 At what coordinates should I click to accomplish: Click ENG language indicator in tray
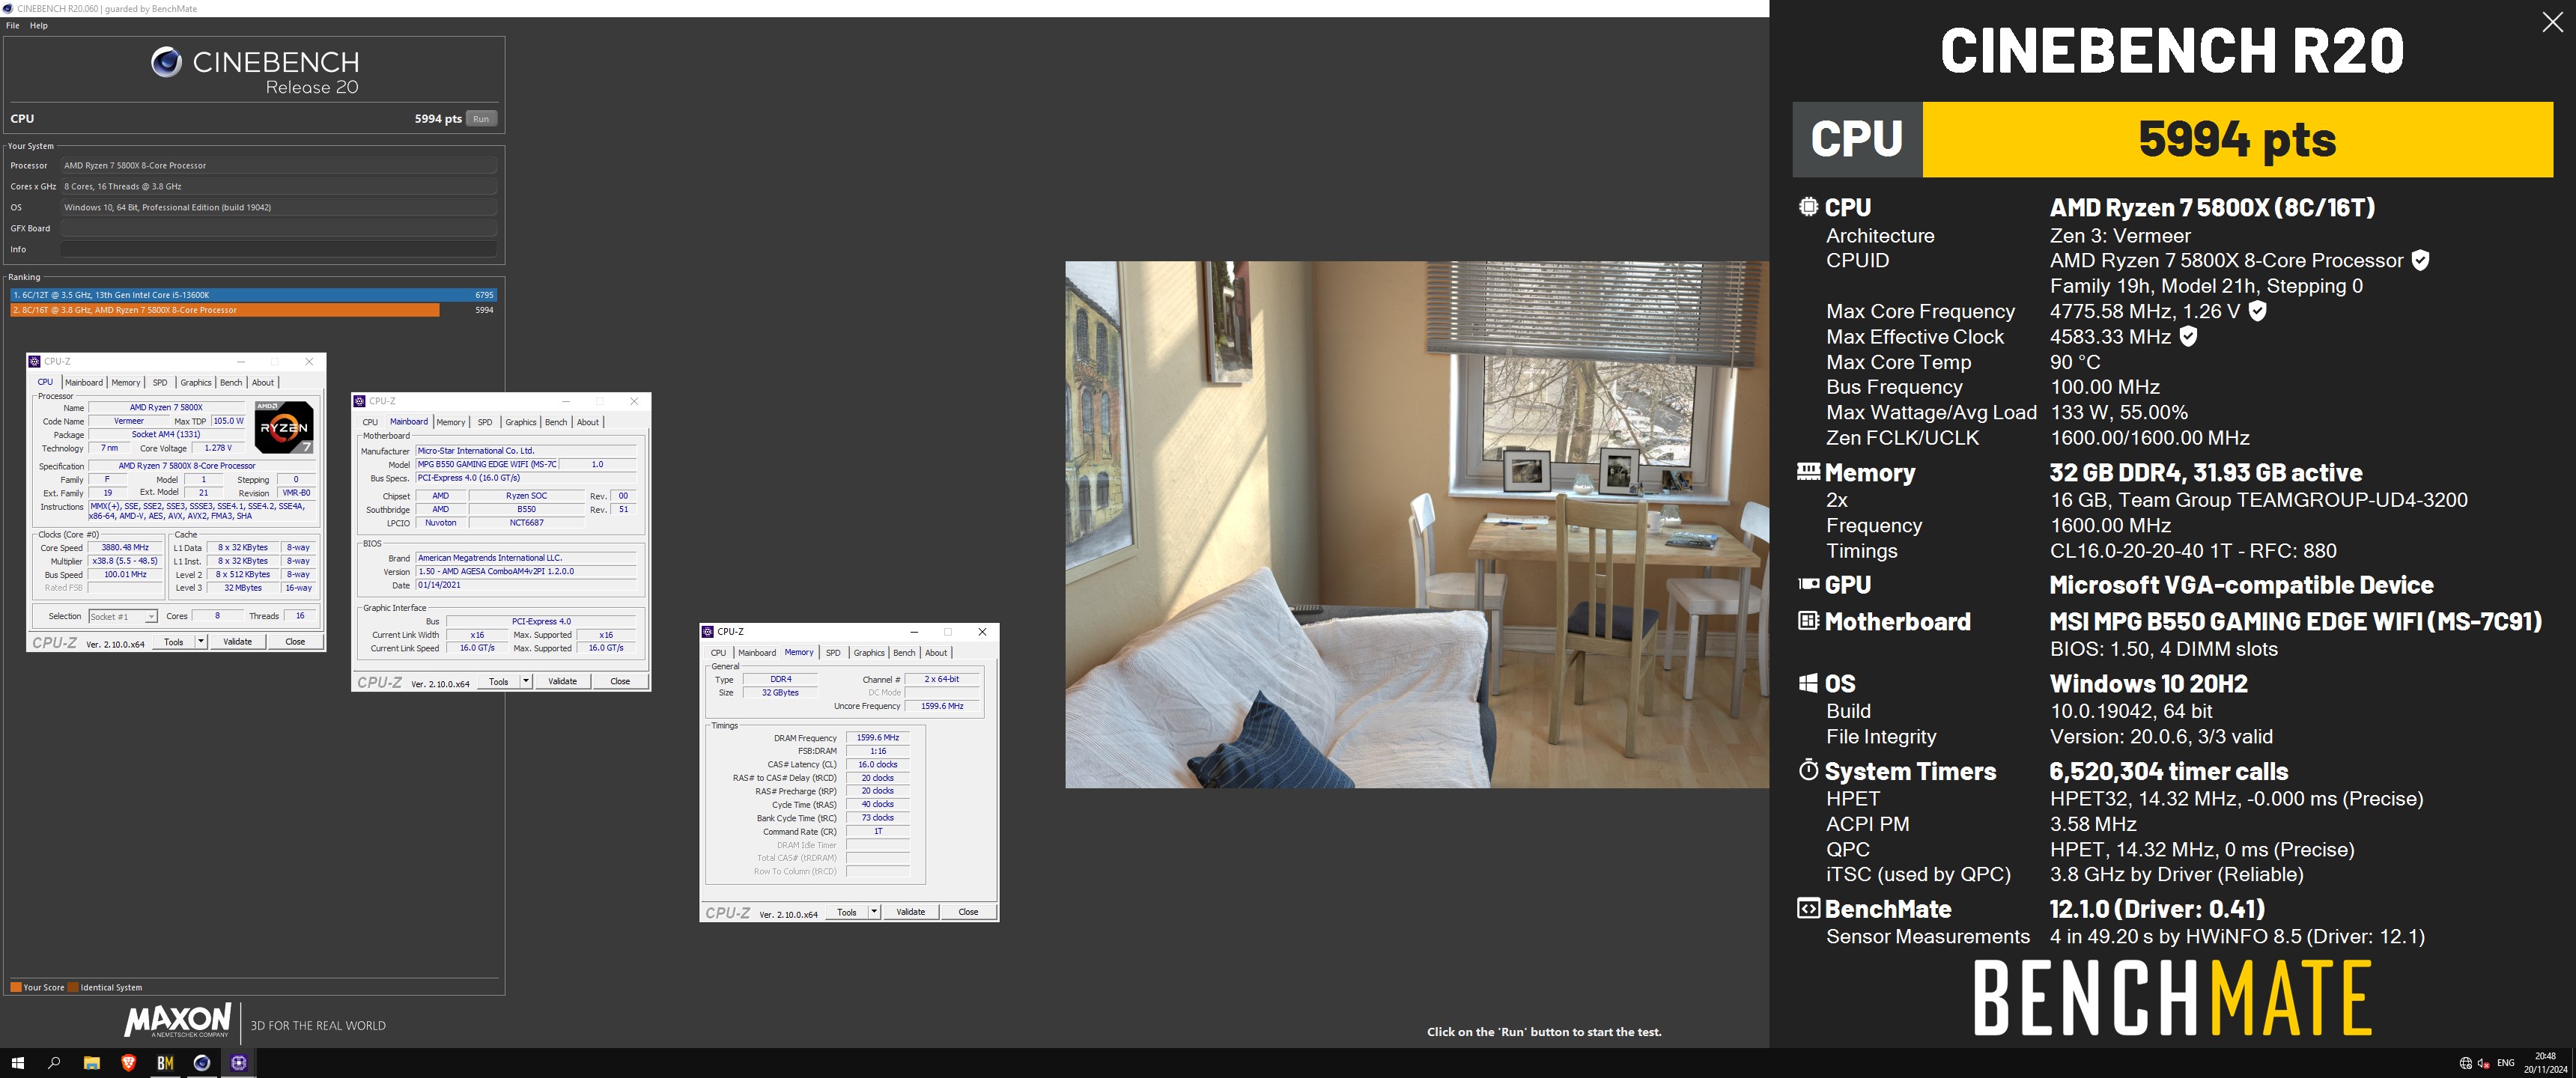pos(2506,1063)
